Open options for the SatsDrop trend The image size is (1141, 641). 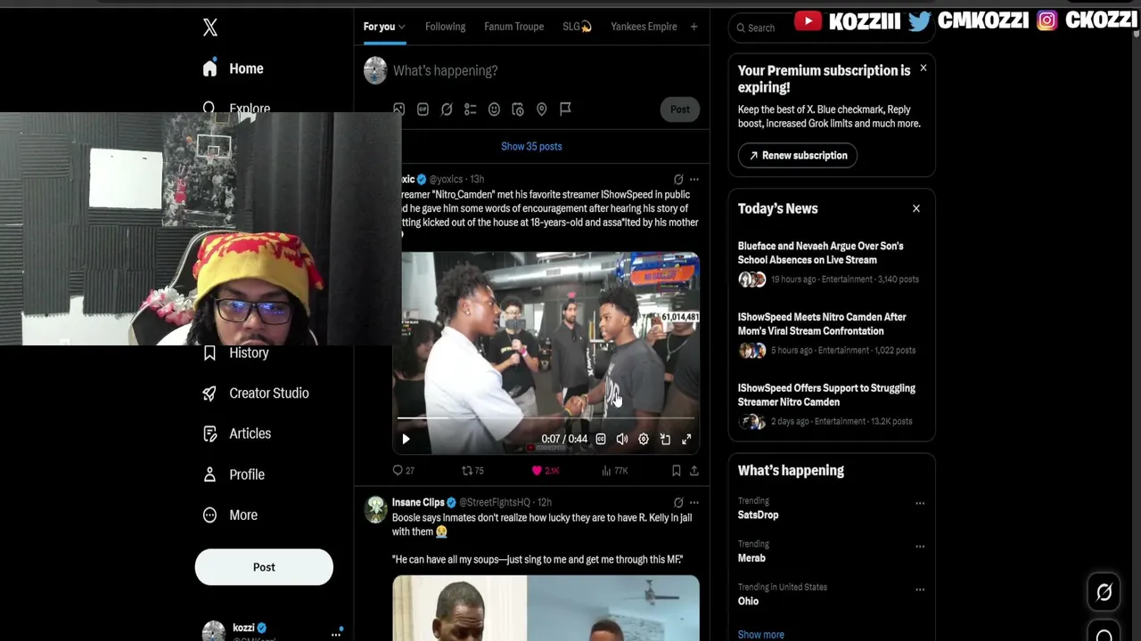click(920, 503)
